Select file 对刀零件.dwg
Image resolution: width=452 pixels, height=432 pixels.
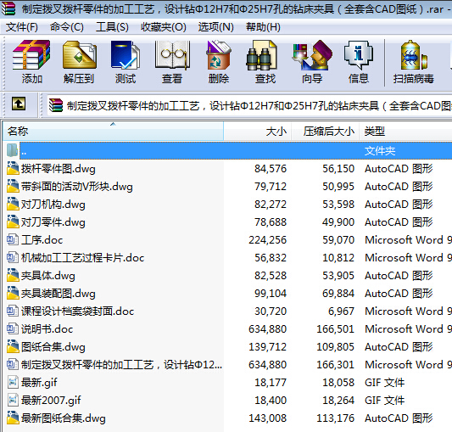(53, 222)
